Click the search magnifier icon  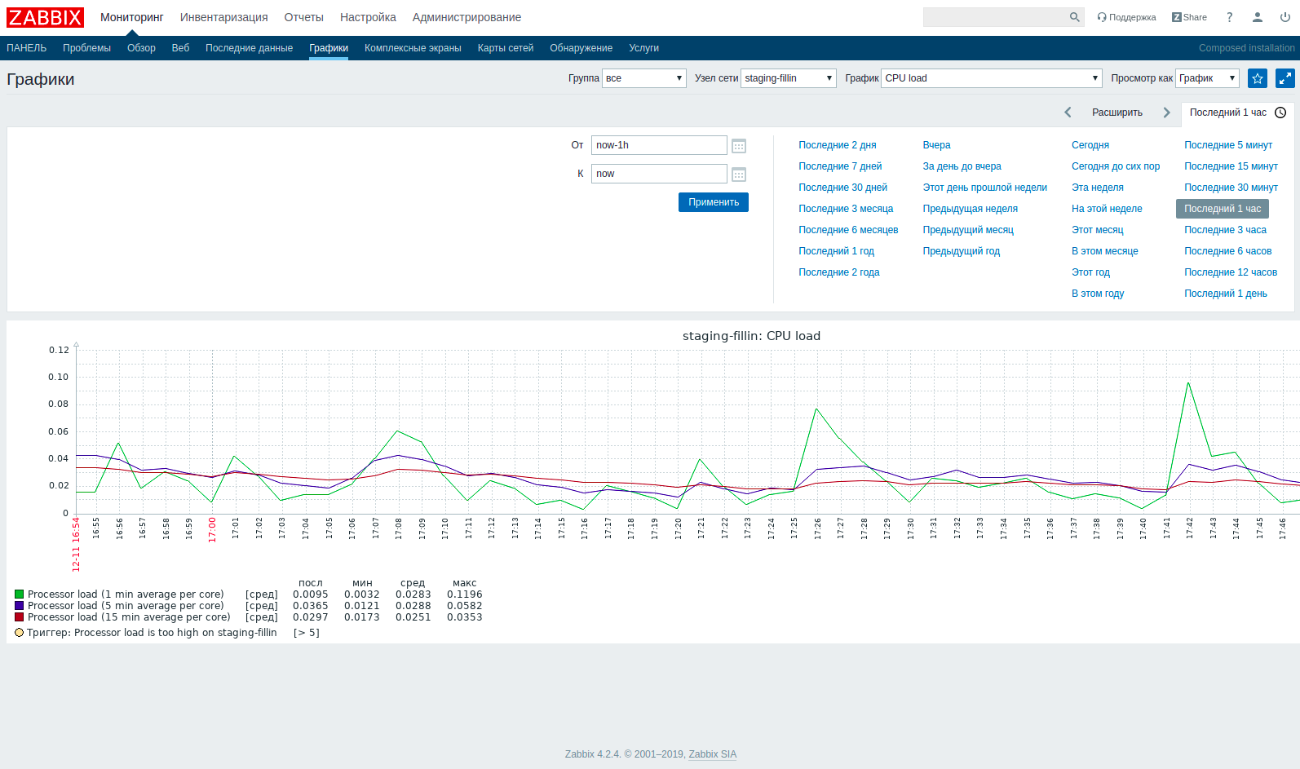pyautogui.click(x=1075, y=17)
